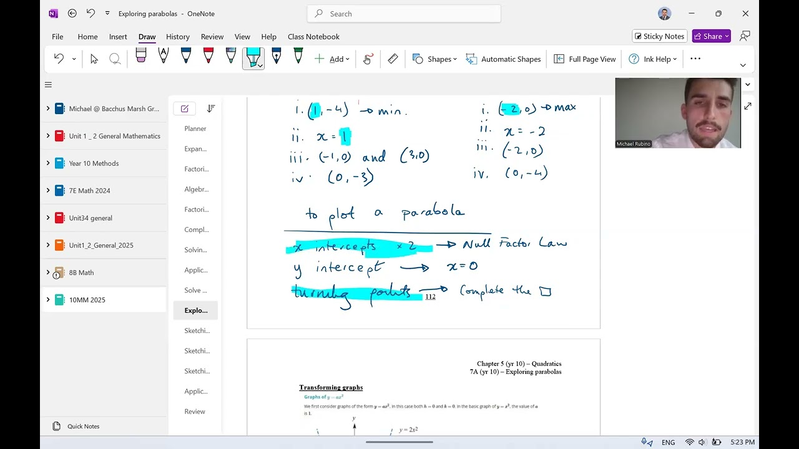Select the Explo... page
Screen dimensions: 799x449
point(195,311)
